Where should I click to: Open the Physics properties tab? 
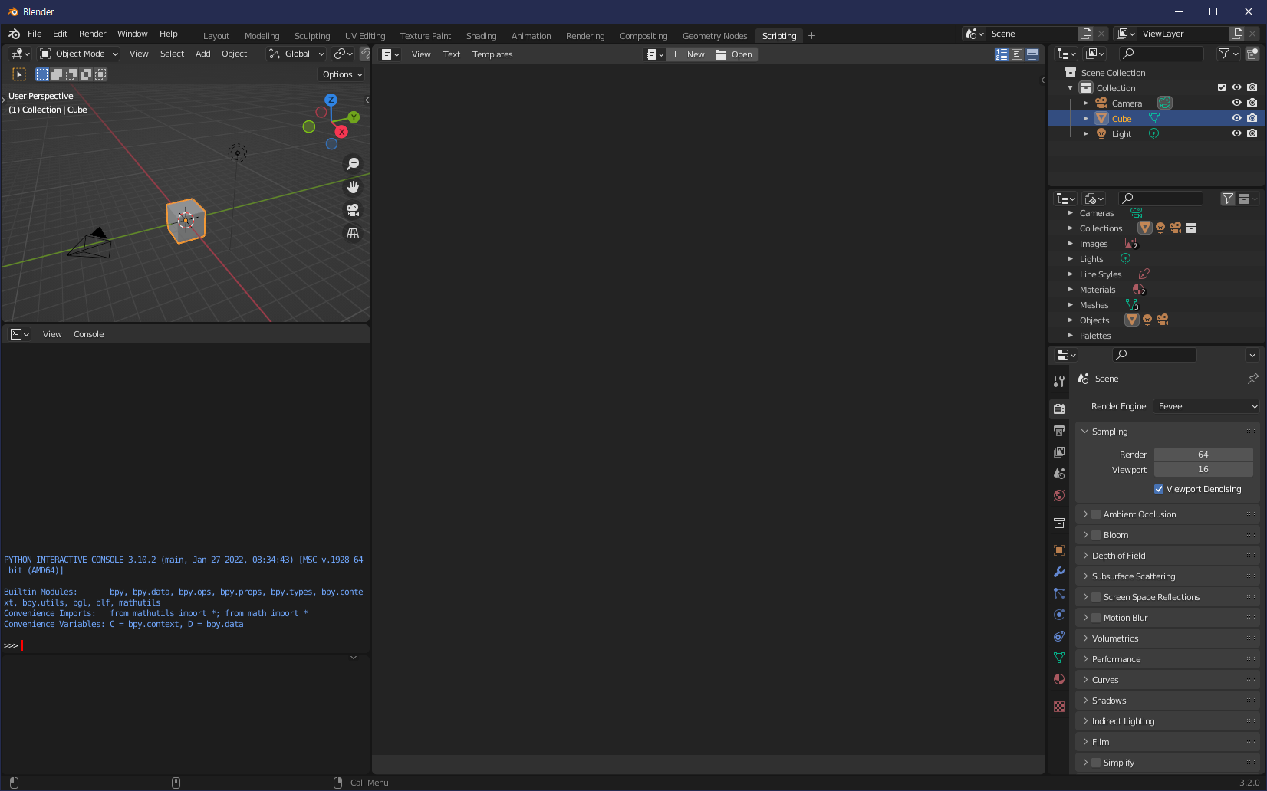coord(1059,615)
